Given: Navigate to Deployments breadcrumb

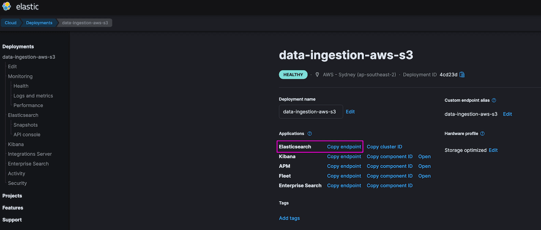Looking at the screenshot, I should [39, 23].
